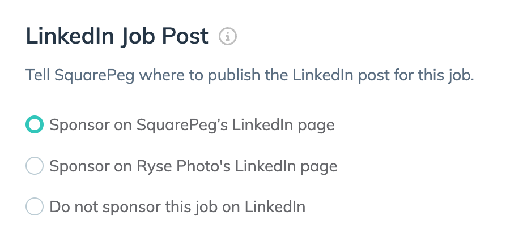Select the SquarePeg's LinkedIn page radio button
The image size is (527, 250).
(35, 124)
